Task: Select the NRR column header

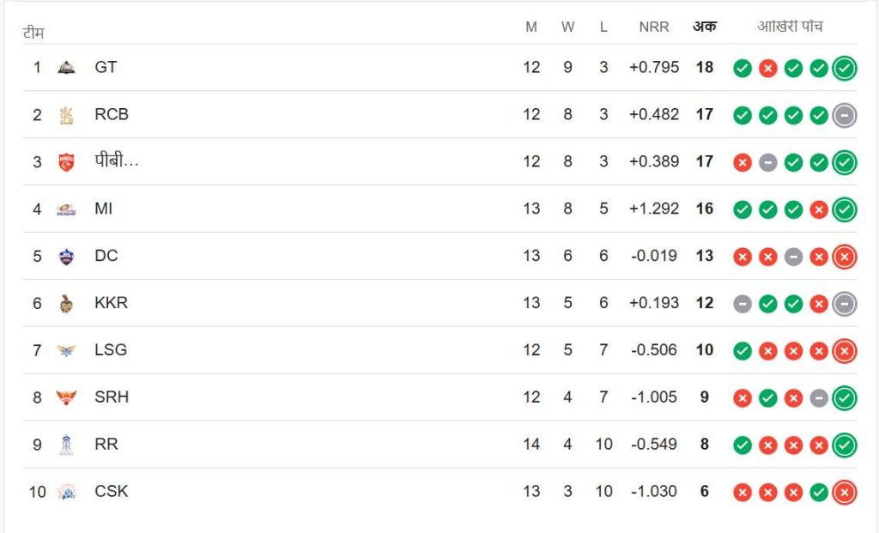Action: (654, 27)
